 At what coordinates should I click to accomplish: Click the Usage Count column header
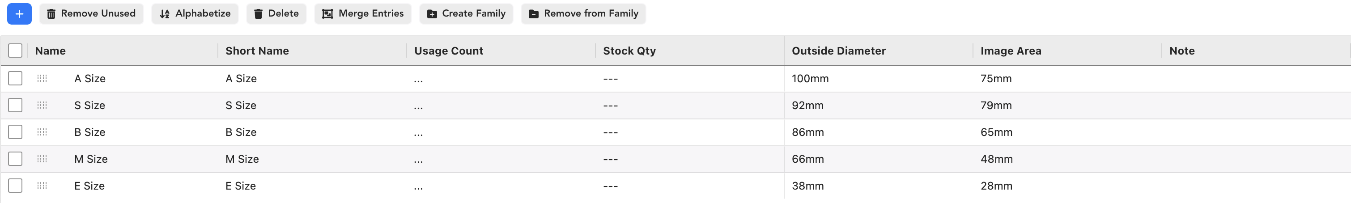tap(448, 51)
